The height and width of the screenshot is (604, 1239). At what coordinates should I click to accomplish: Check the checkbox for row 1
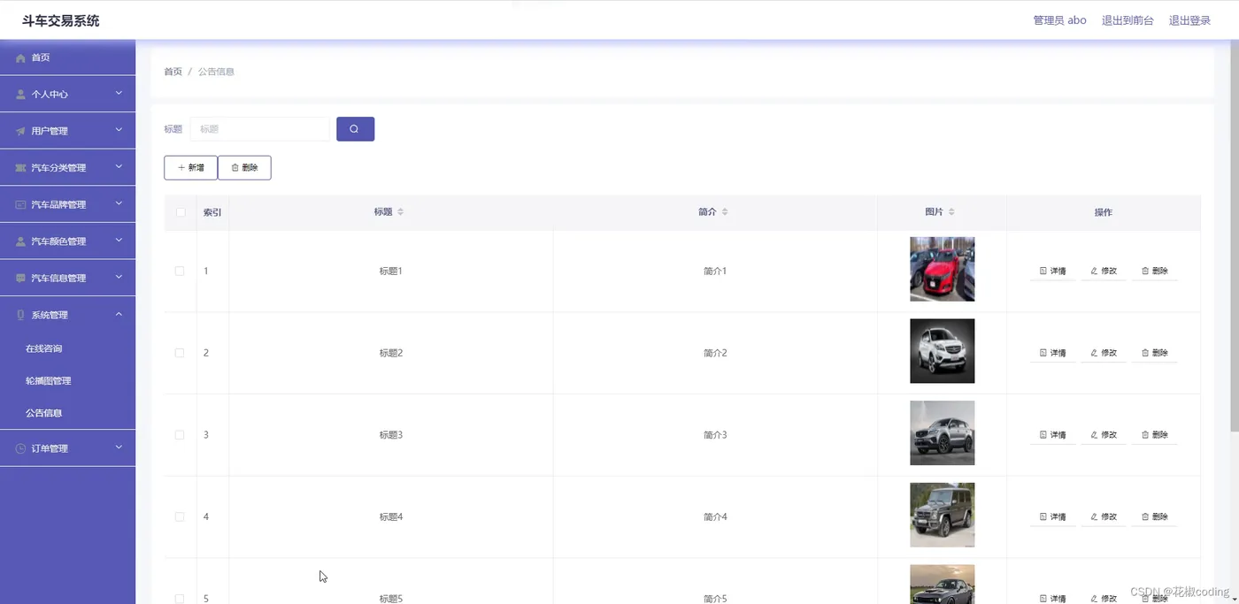click(180, 271)
